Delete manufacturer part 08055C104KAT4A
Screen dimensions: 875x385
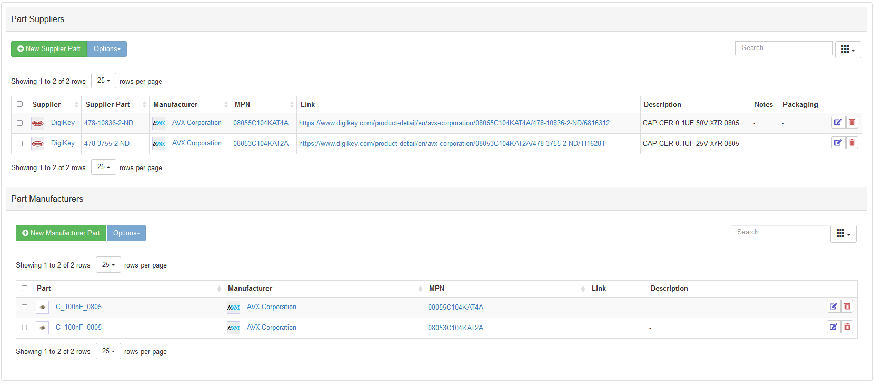847,307
